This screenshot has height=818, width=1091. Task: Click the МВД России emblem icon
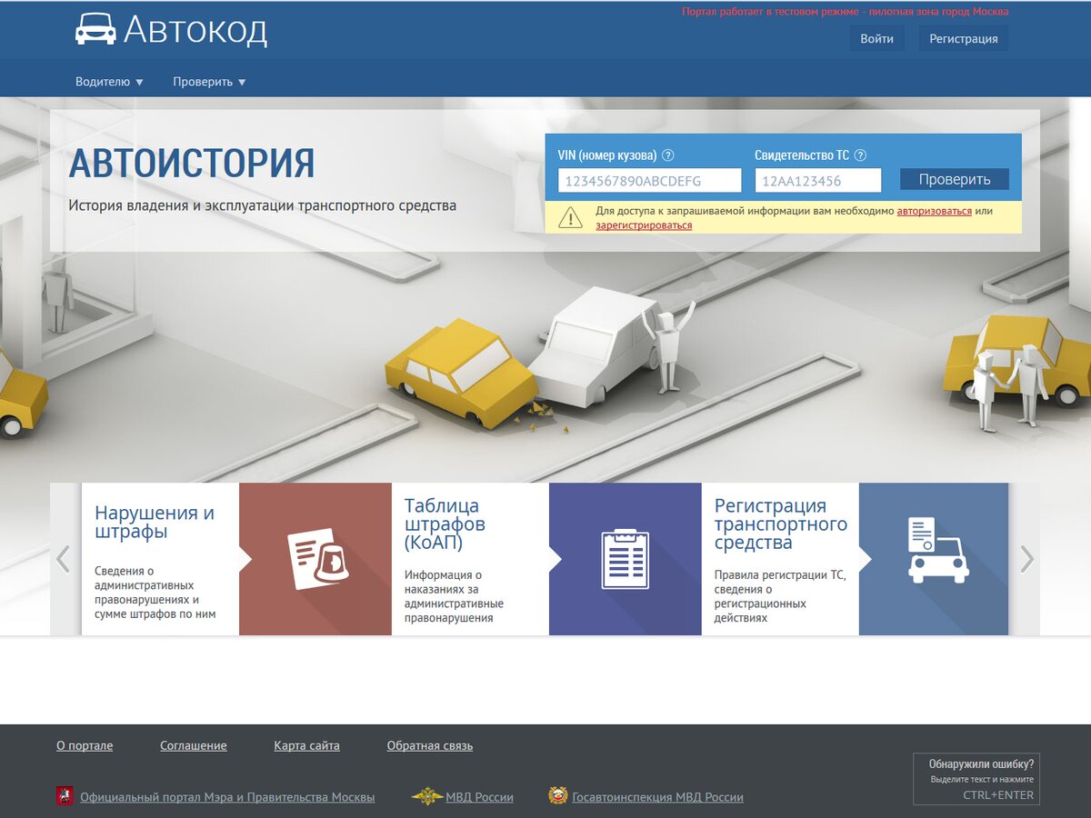tap(426, 796)
